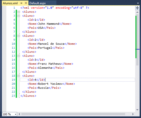Click the horizontal scrollbar left arrow
This screenshot has width=141, height=118.
[19, 114]
